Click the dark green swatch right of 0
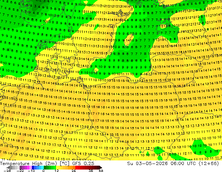 pos(45,167)
